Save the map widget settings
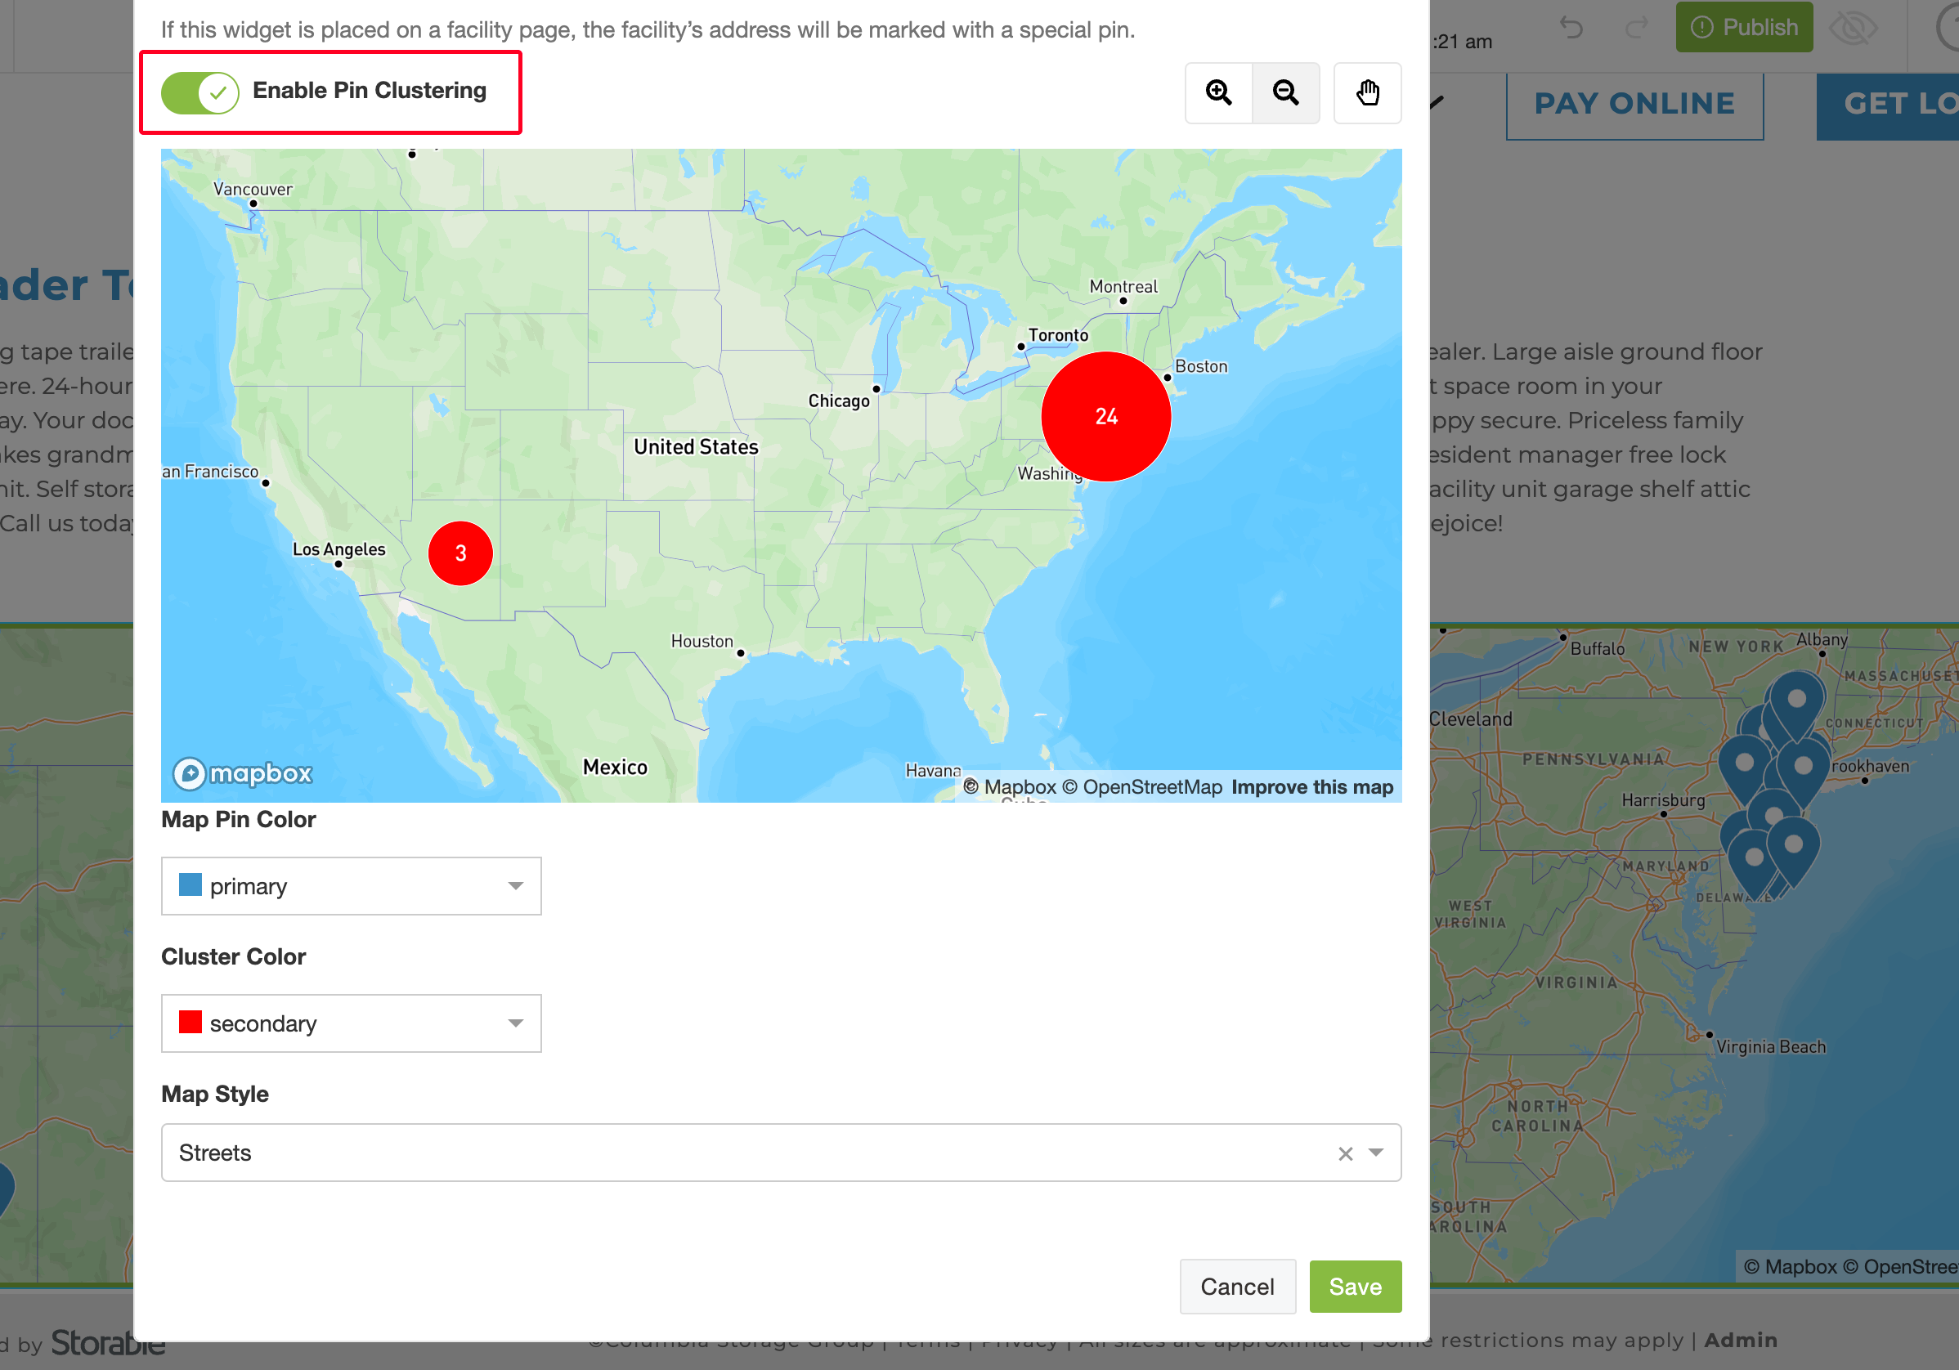 pyautogui.click(x=1355, y=1287)
